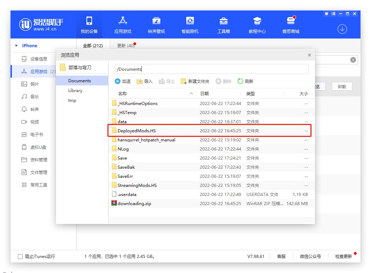Select 视频 in the sidebar
The height and width of the screenshot is (273, 371).
tap(30, 122)
